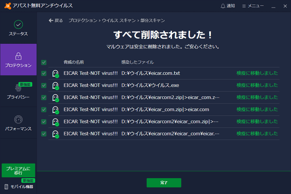Click path D:¥ウイルス¥ウイルス.exe
The image size is (291, 194).
150,85
